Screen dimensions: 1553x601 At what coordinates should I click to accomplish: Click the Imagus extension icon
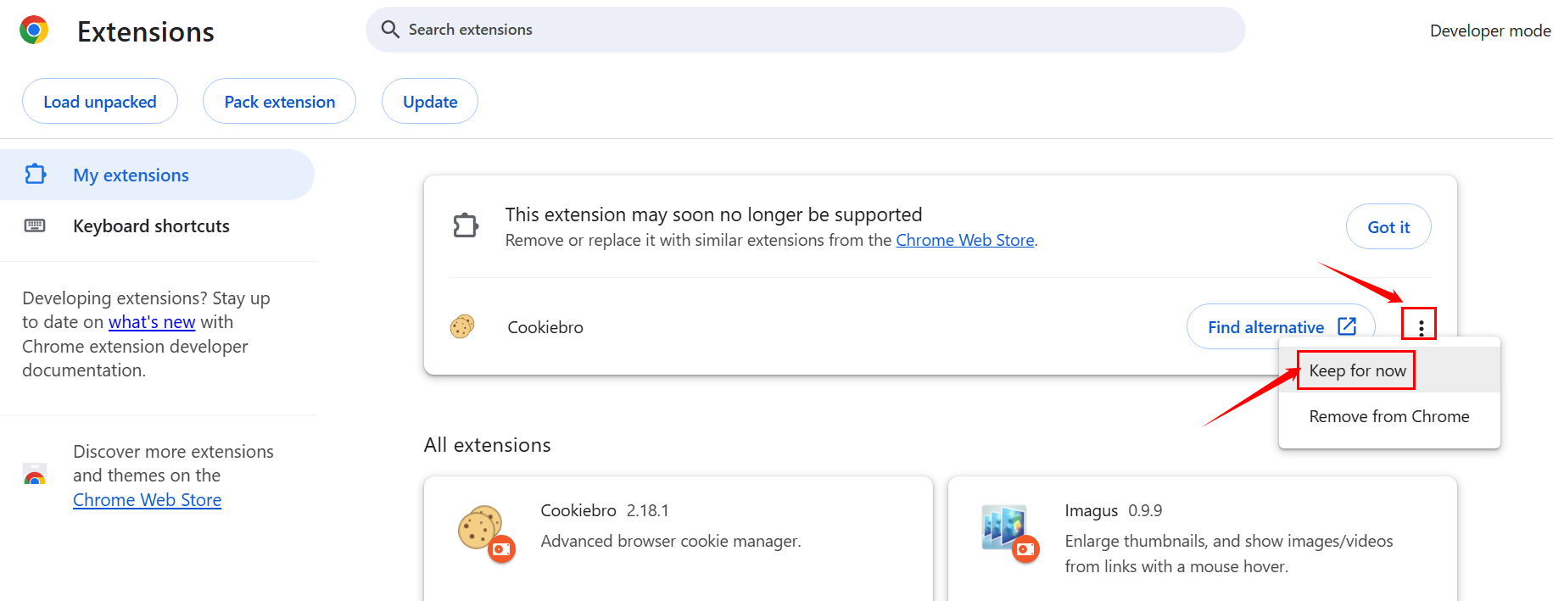point(1004,526)
